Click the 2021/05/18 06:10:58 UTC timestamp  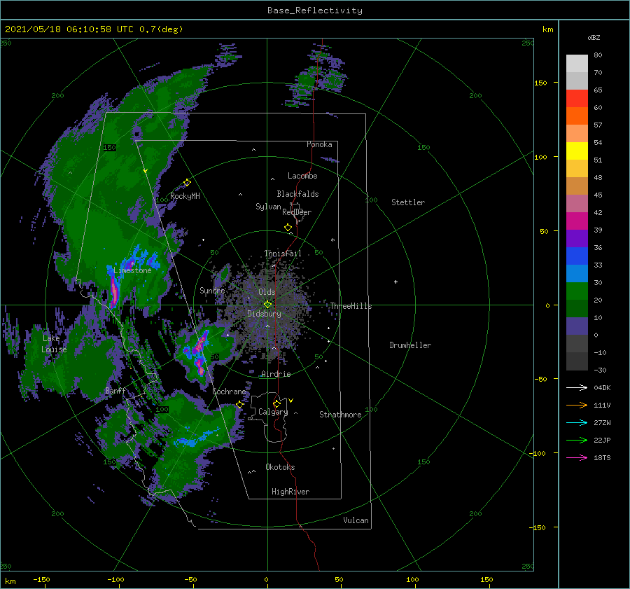click(x=69, y=29)
